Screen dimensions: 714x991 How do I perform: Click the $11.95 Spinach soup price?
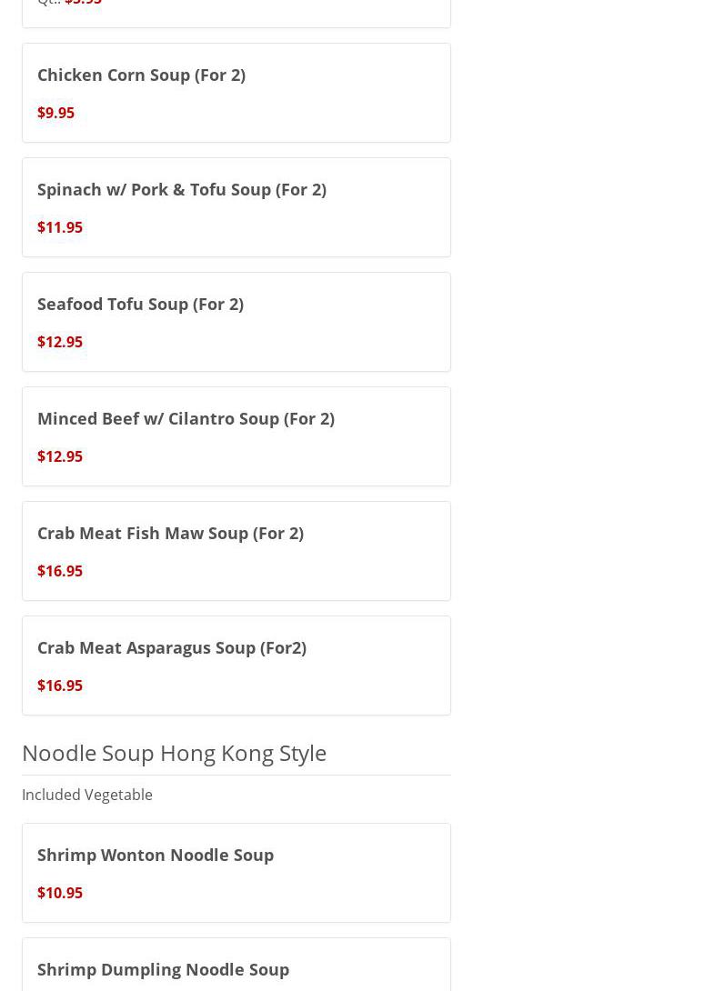click(x=60, y=227)
